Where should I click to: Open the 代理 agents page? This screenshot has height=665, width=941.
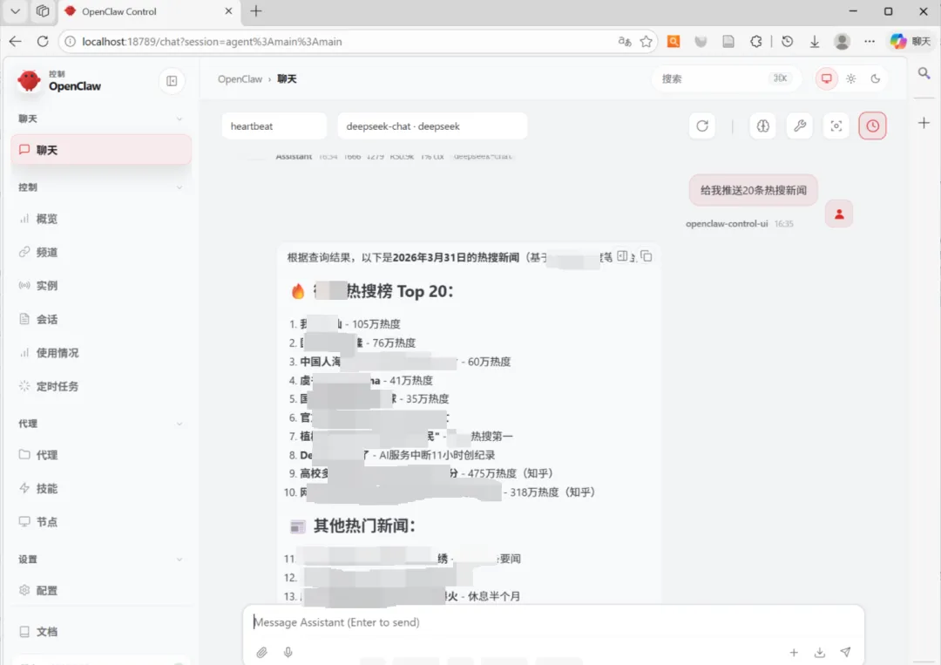tap(101, 455)
